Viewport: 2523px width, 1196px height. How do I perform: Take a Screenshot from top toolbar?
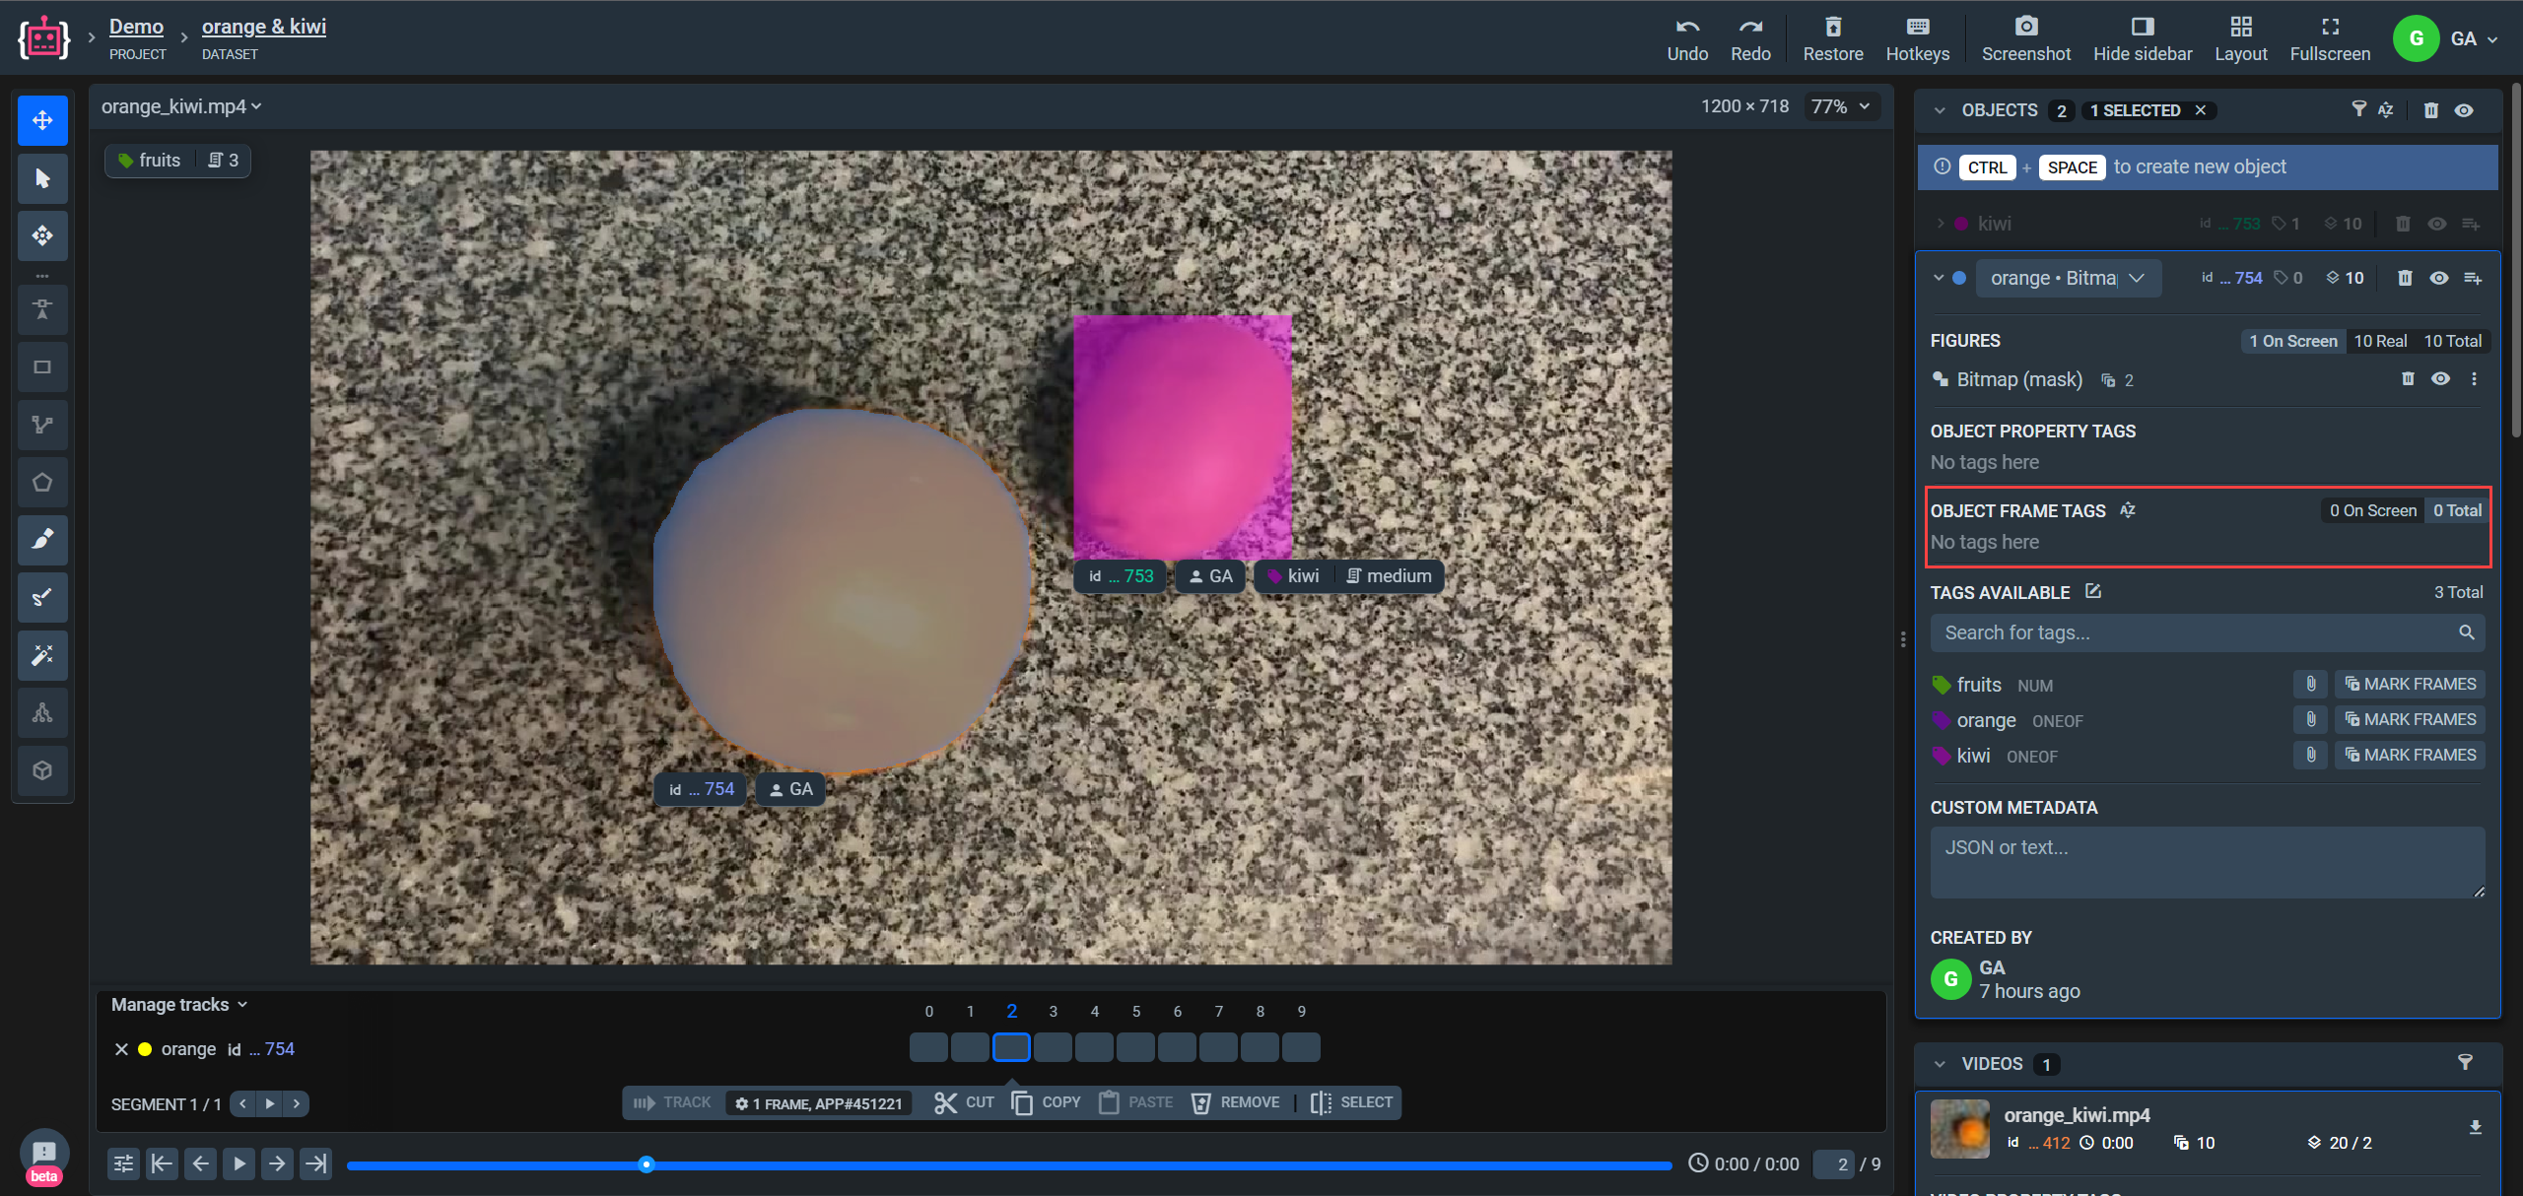[2025, 38]
